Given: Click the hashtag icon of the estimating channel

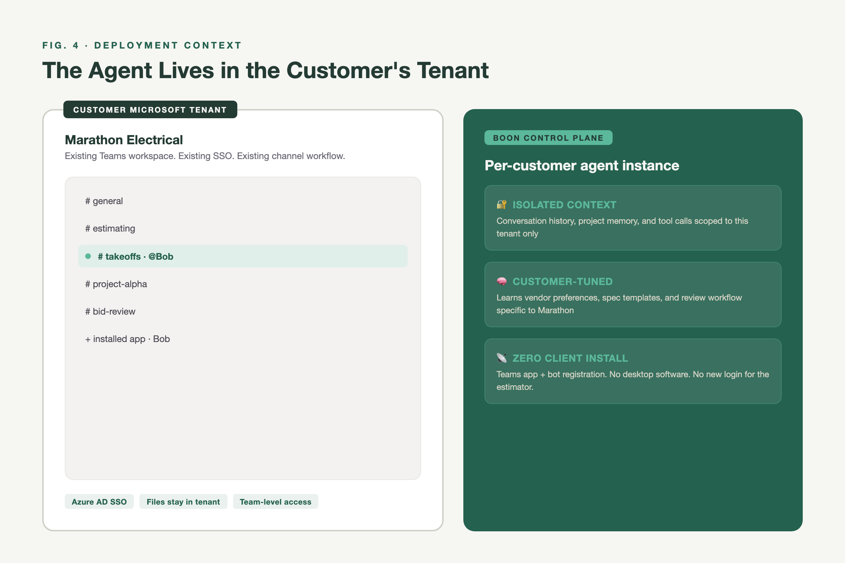Looking at the screenshot, I should [87, 228].
